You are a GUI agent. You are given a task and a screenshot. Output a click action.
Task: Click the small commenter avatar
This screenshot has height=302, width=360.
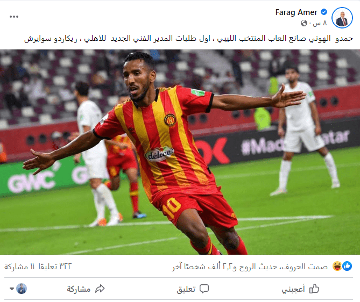[x=22, y=289]
